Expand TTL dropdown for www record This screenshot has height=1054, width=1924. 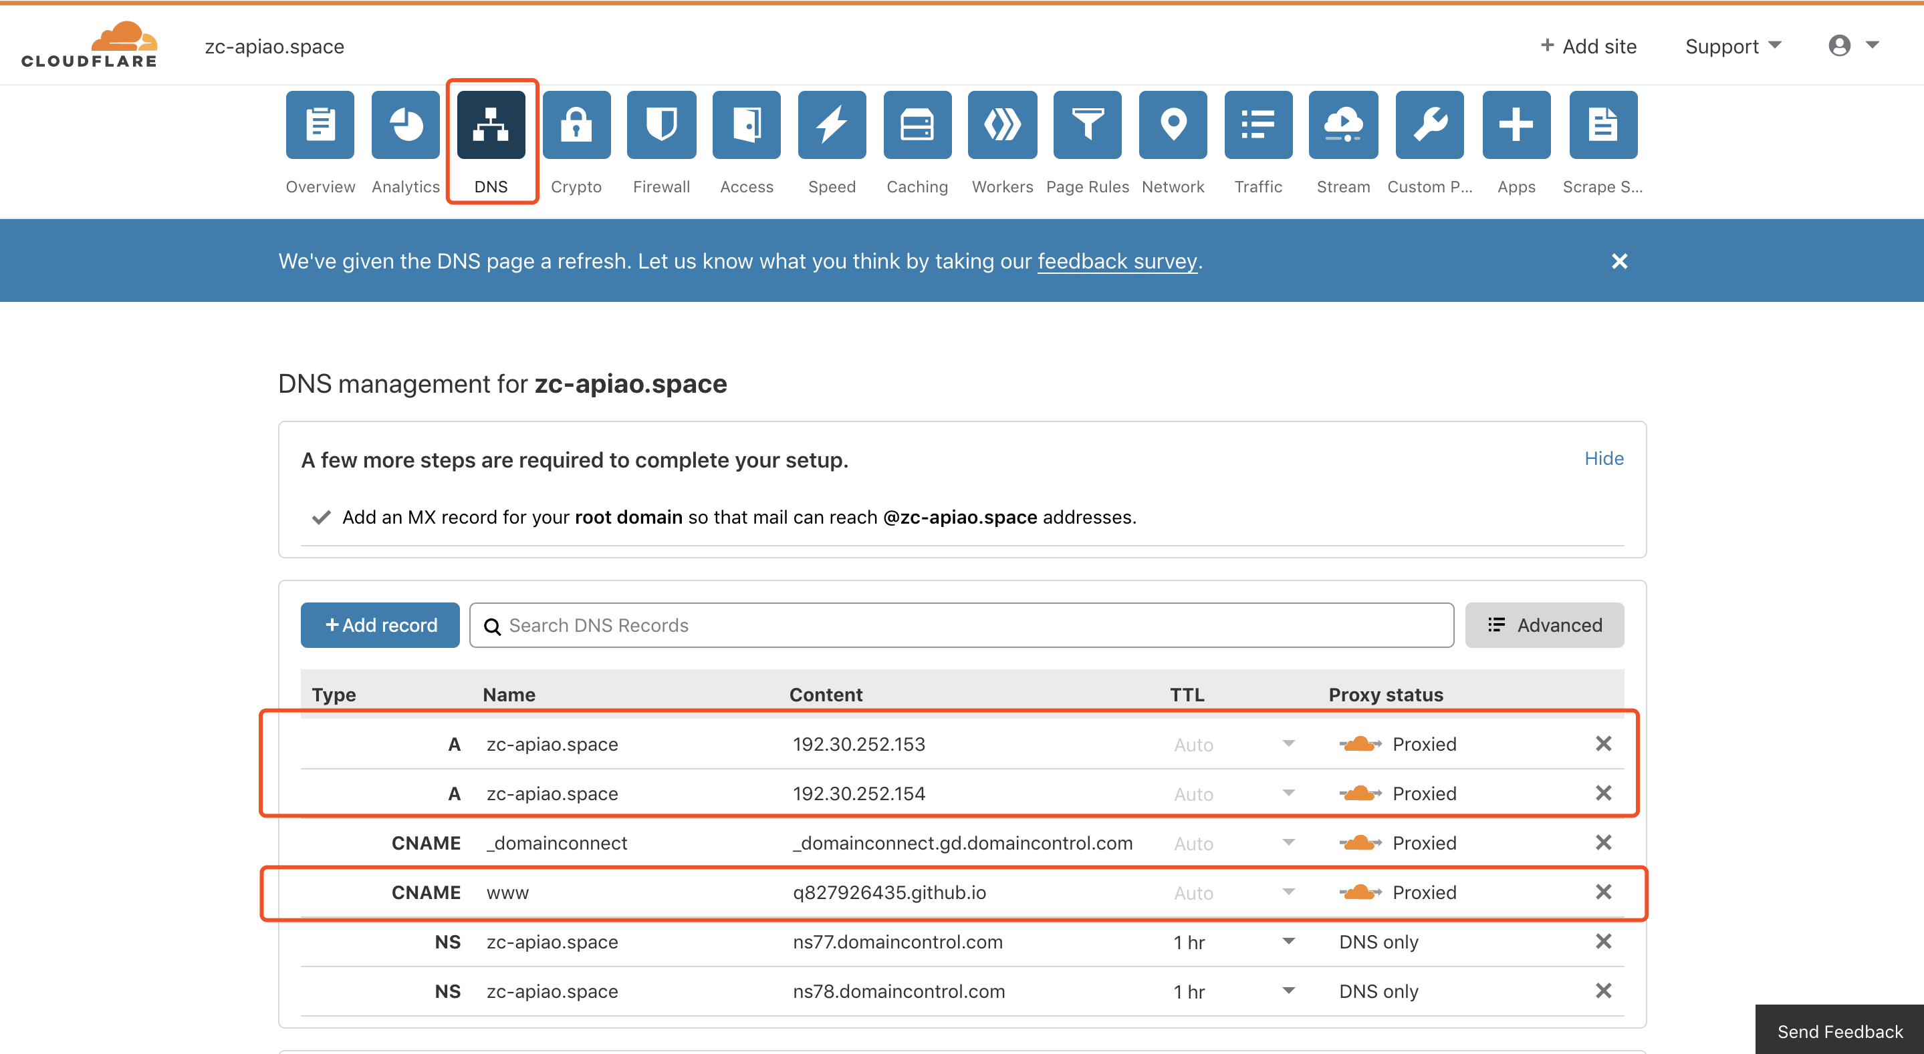tap(1288, 892)
